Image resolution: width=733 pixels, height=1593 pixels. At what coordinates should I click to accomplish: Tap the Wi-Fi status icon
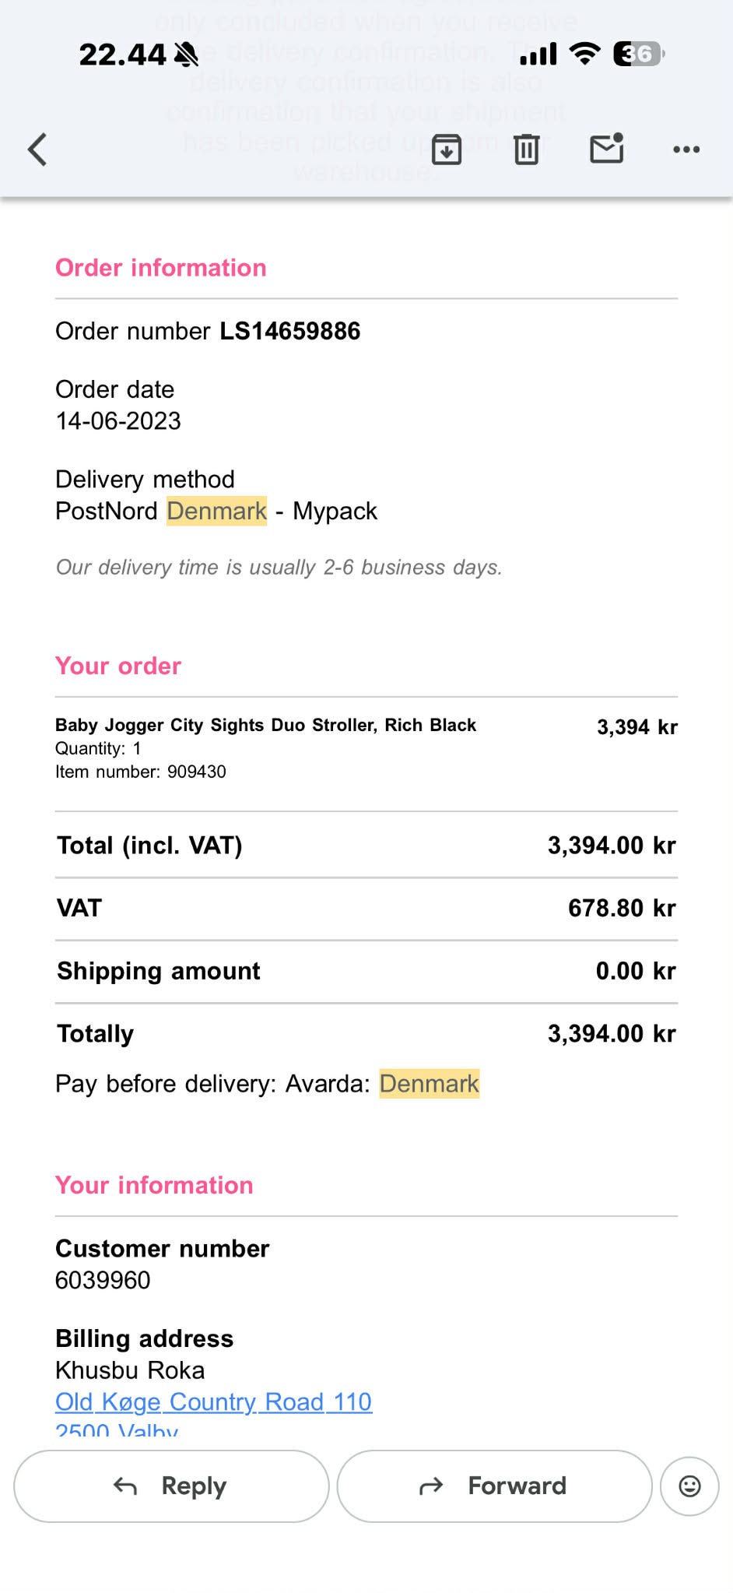pyautogui.click(x=584, y=54)
